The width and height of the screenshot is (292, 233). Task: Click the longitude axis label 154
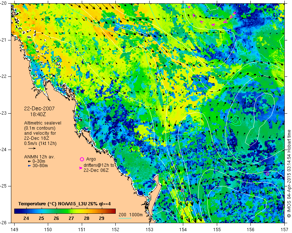[x=183, y=229]
